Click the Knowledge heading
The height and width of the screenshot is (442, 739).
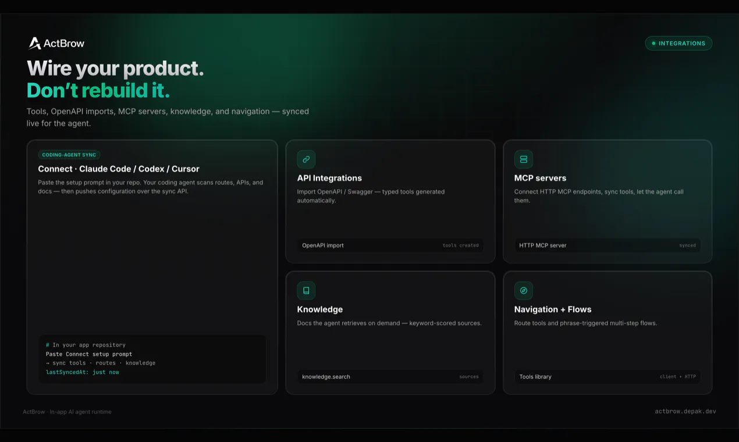(320, 309)
